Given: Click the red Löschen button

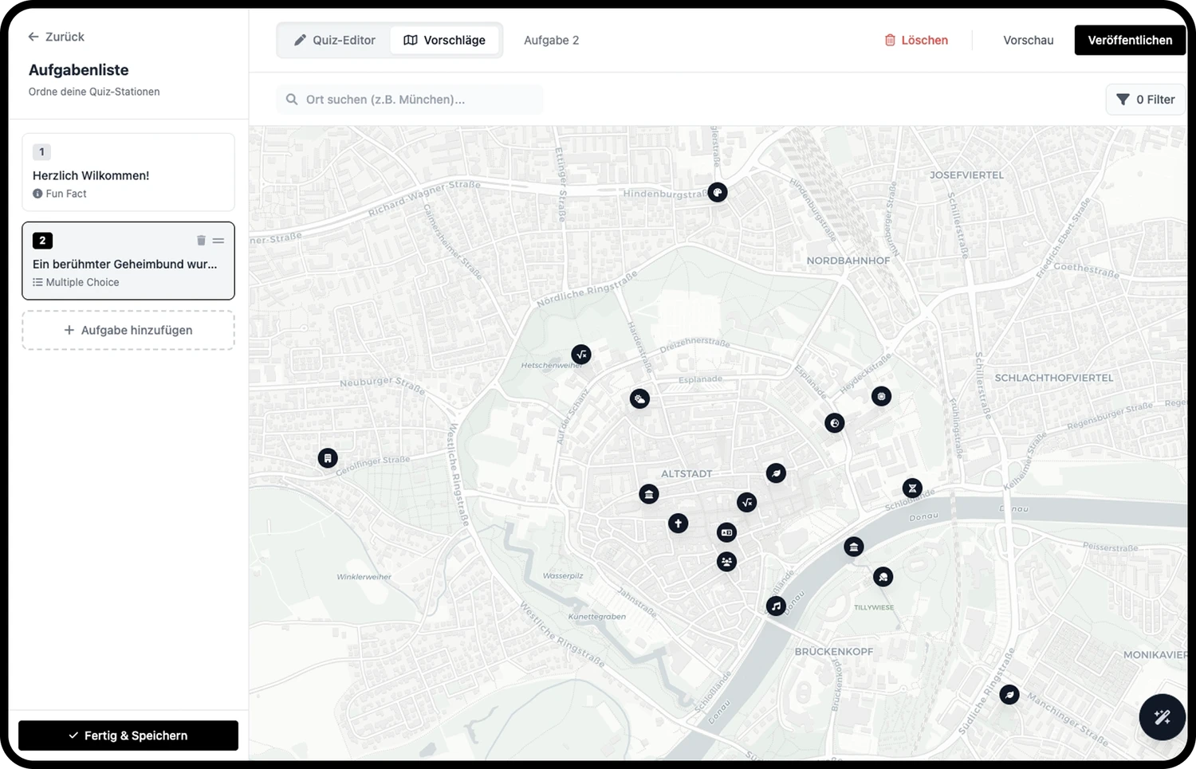Looking at the screenshot, I should click(x=916, y=40).
